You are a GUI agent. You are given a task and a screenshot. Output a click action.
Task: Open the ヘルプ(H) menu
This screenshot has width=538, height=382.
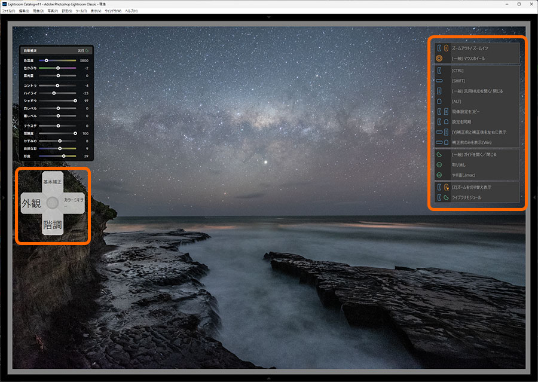(130, 11)
